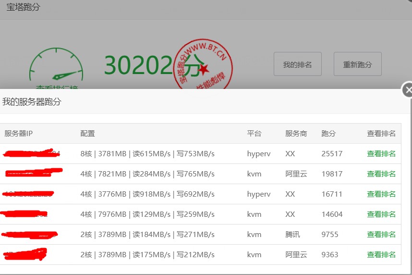The image size is (412, 275).
Task: Click the red BT.CN stamp seal
Action: click(x=202, y=64)
